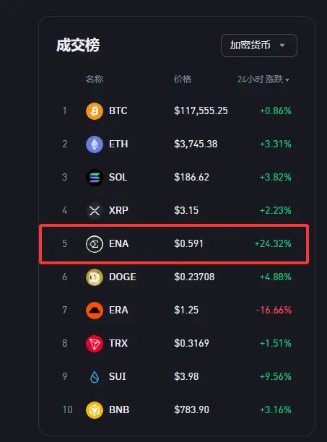Select the ERA -16.66% change value

(274, 310)
